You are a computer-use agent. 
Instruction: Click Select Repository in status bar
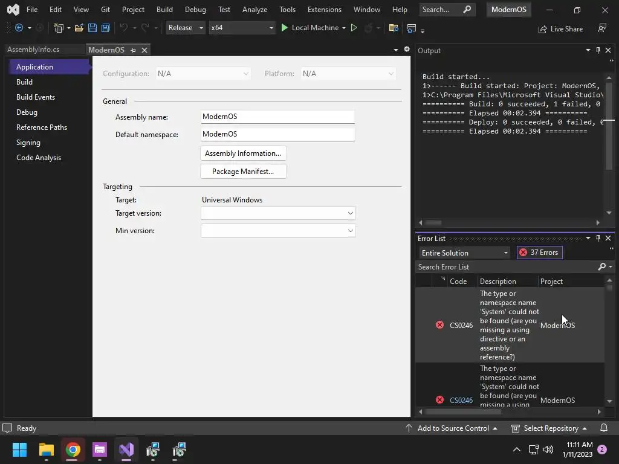pyautogui.click(x=549, y=428)
